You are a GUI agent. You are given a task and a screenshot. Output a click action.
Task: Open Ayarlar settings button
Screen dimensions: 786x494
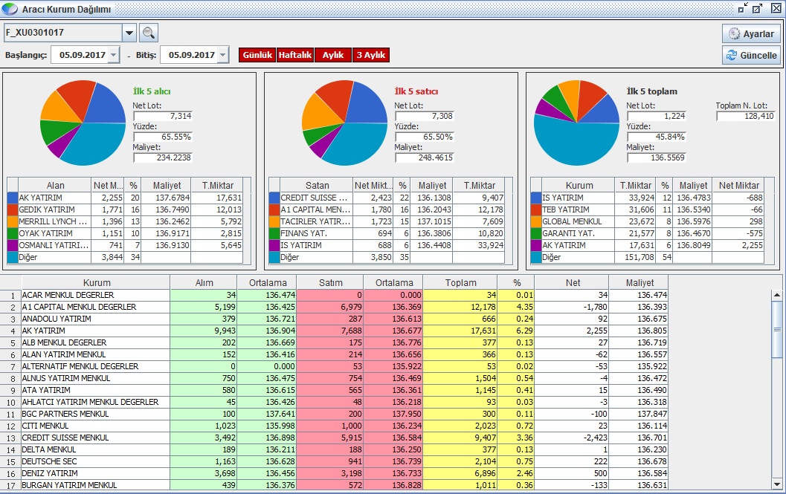(x=751, y=33)
